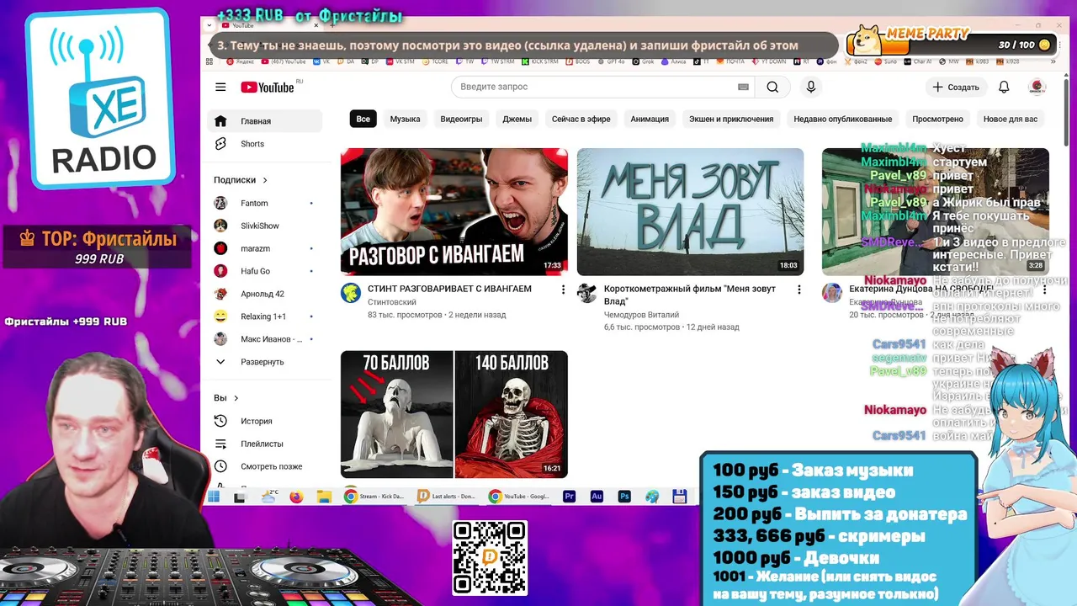Viewport: 1077px width, 606px height.
Task: Open Adobe Audition from taskbar
Action: [x=597, y=497]
